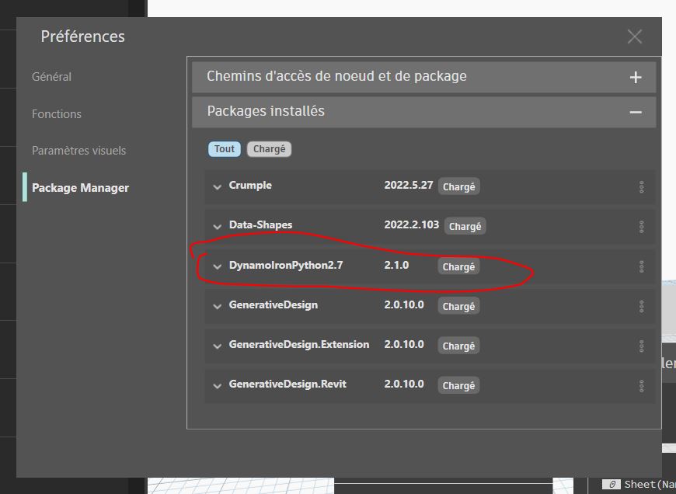Image resolution: width=676 pixels, height=494 pixels.
Task: Close the Préférences dialog
Action: pyautogui.click(x=635, y=37)
